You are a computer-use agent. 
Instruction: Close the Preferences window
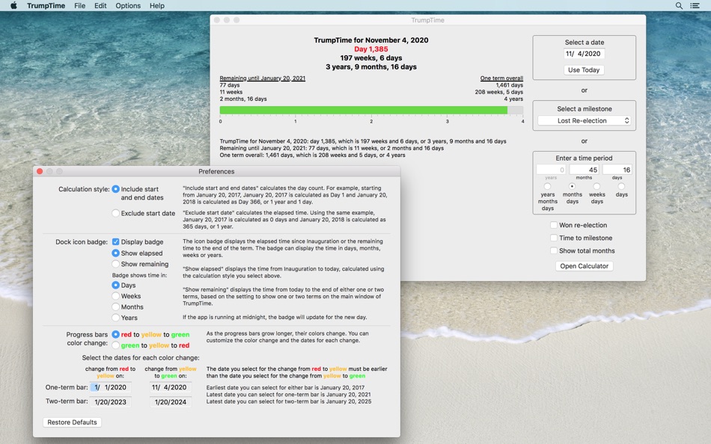[x=40, y=171]
